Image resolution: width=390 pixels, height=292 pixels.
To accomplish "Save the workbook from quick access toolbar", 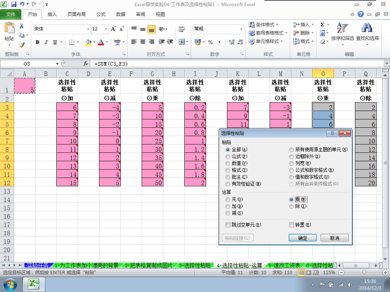I will coord(13,4).
